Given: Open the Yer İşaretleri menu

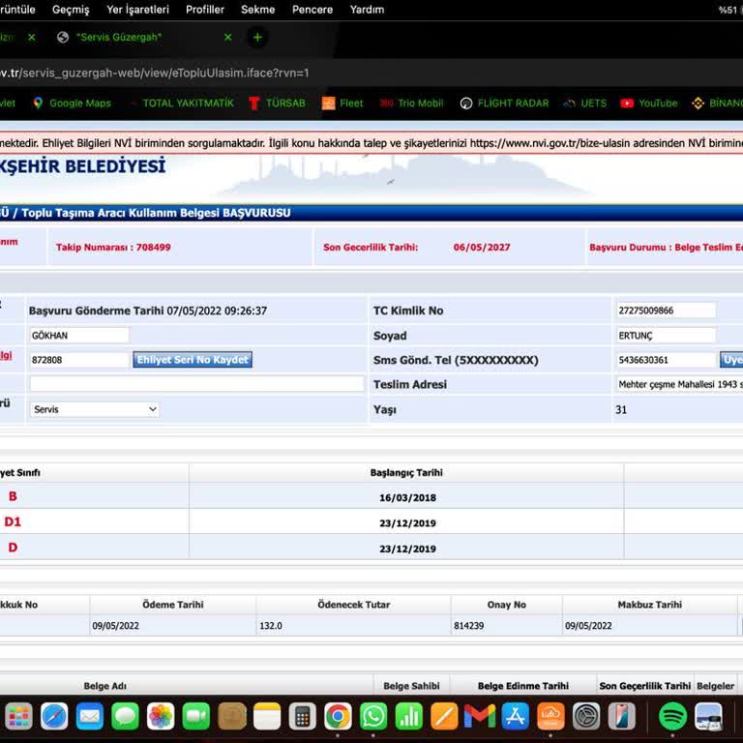Looking at the screenshot, I should tap(137, 10).
